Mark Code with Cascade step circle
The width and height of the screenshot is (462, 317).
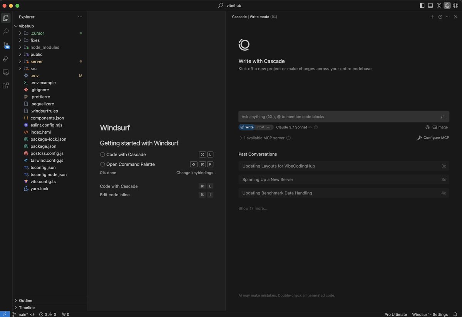(x=102, y=154)
